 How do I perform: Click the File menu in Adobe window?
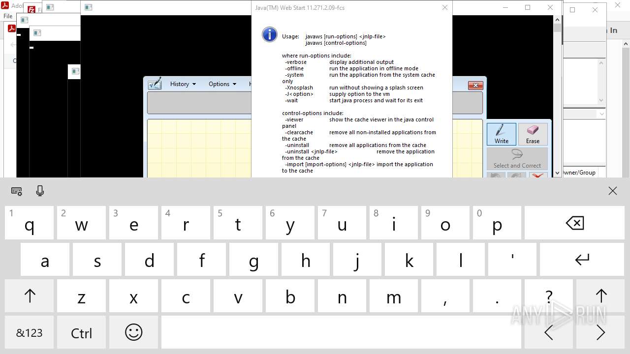(x=8, y=16)
